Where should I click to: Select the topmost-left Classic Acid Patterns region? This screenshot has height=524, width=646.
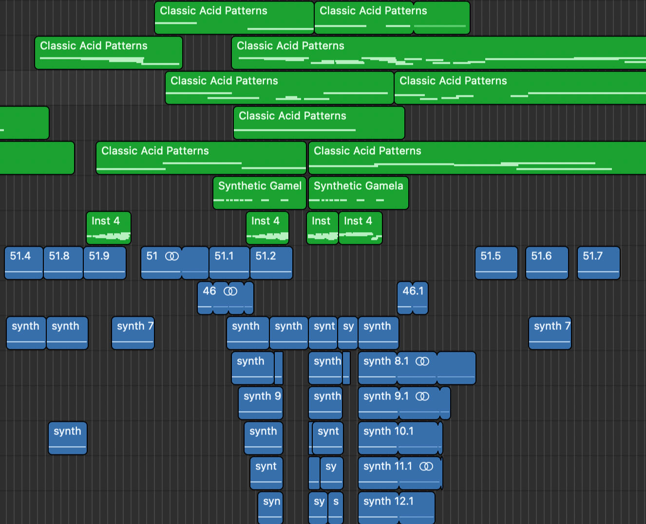click(x=234, y=18)
